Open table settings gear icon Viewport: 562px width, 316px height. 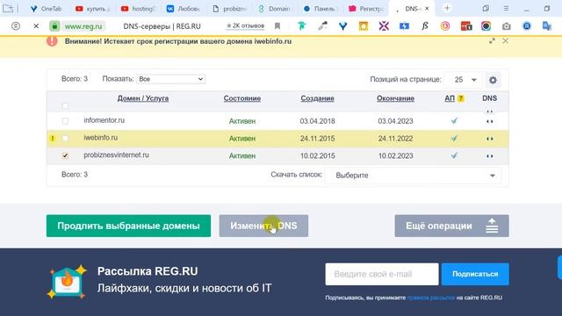coord(493,80)
